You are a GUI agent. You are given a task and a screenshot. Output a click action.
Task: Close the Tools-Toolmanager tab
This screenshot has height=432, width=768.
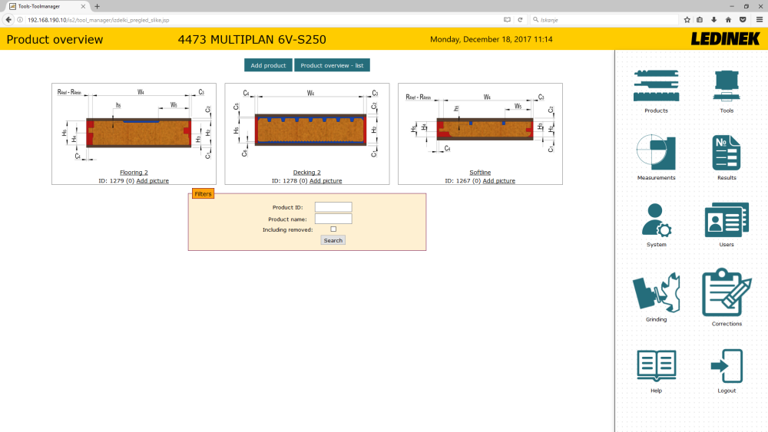[83, 6]
